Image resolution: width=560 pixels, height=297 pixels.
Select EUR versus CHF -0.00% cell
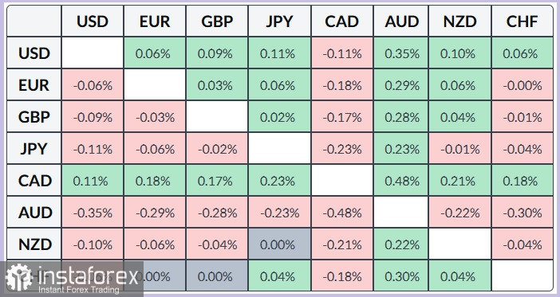pos(523,85)
